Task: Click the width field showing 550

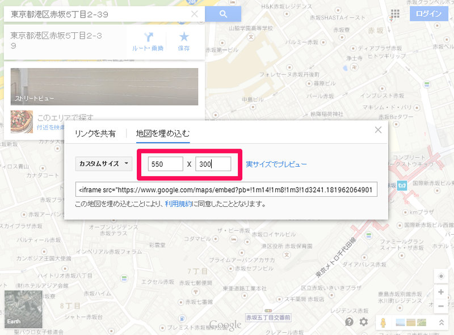Action: click(165, 164)
